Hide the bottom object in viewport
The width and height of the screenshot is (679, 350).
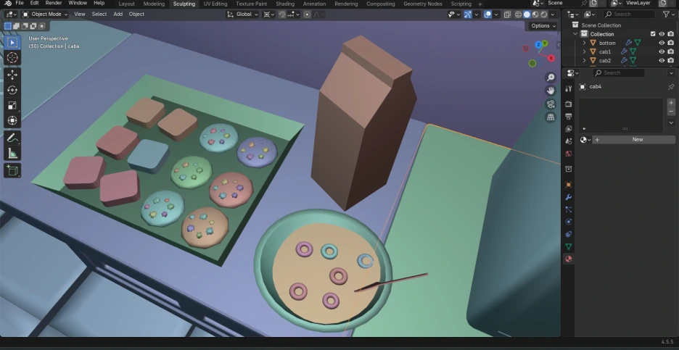662,43
